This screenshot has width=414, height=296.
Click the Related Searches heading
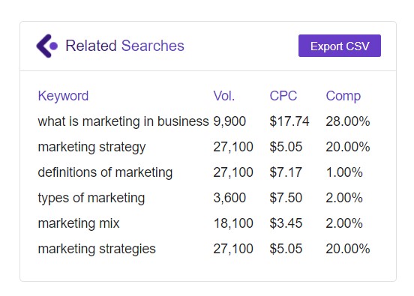coord(124,46)
